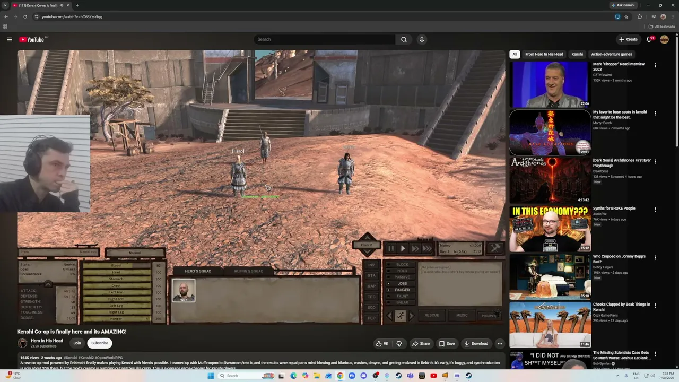Open options for favorite base spots video
679x382 pixels.
tap(655, 114)
